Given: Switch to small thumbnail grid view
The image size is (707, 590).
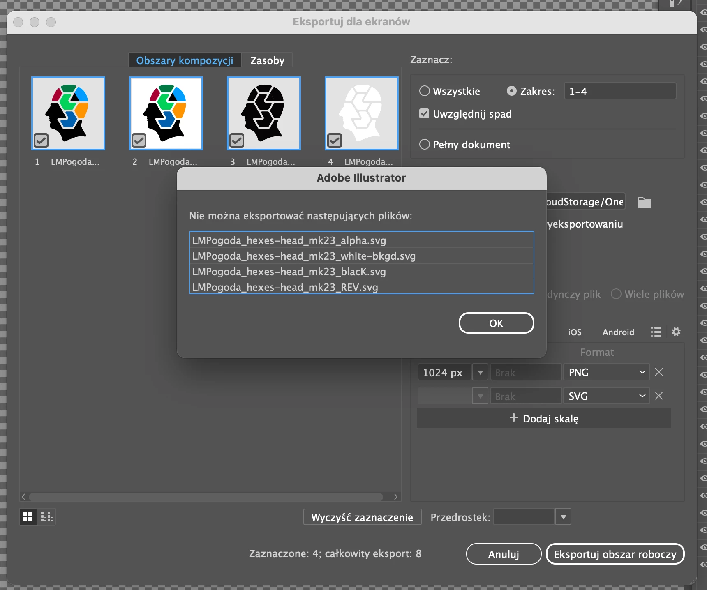Looking at the screenshot, I should point(47,516).
